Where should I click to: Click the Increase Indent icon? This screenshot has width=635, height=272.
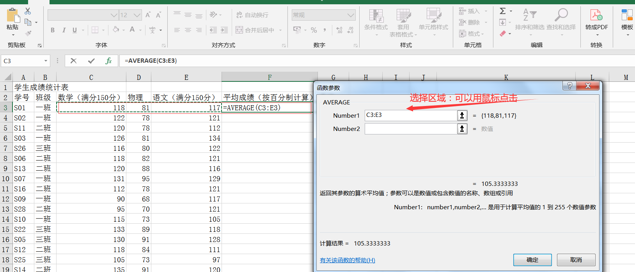pyautogui.click(x=224, y=30)
